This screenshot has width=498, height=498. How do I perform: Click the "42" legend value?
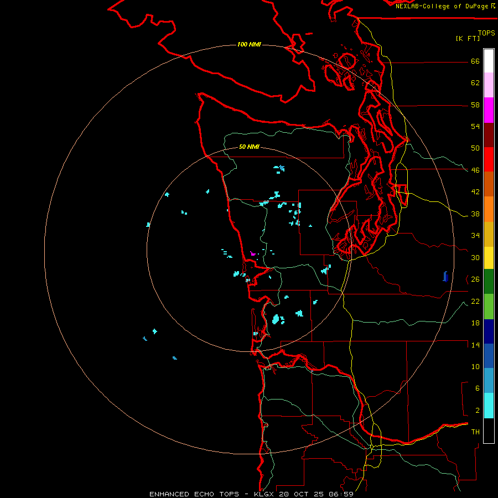(475, 192)
